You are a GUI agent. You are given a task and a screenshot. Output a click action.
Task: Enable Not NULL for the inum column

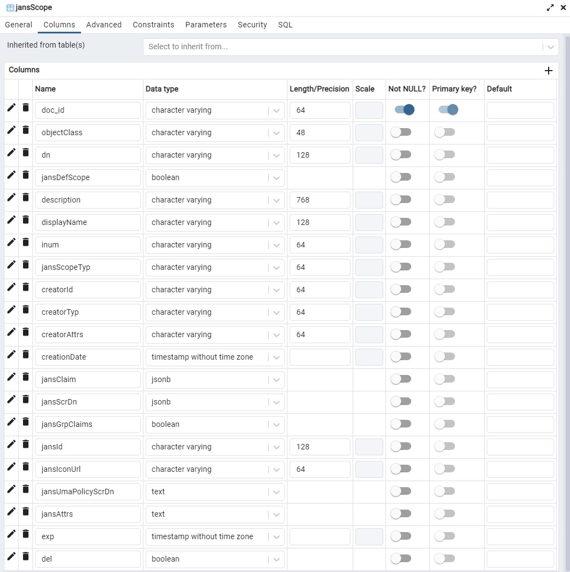coord(401,245)
